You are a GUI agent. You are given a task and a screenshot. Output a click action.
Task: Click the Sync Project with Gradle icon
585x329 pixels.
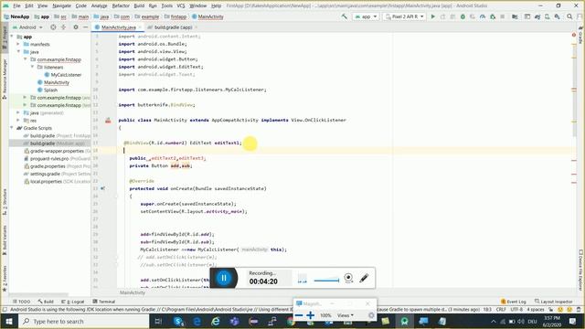click(x=537, y=16)
